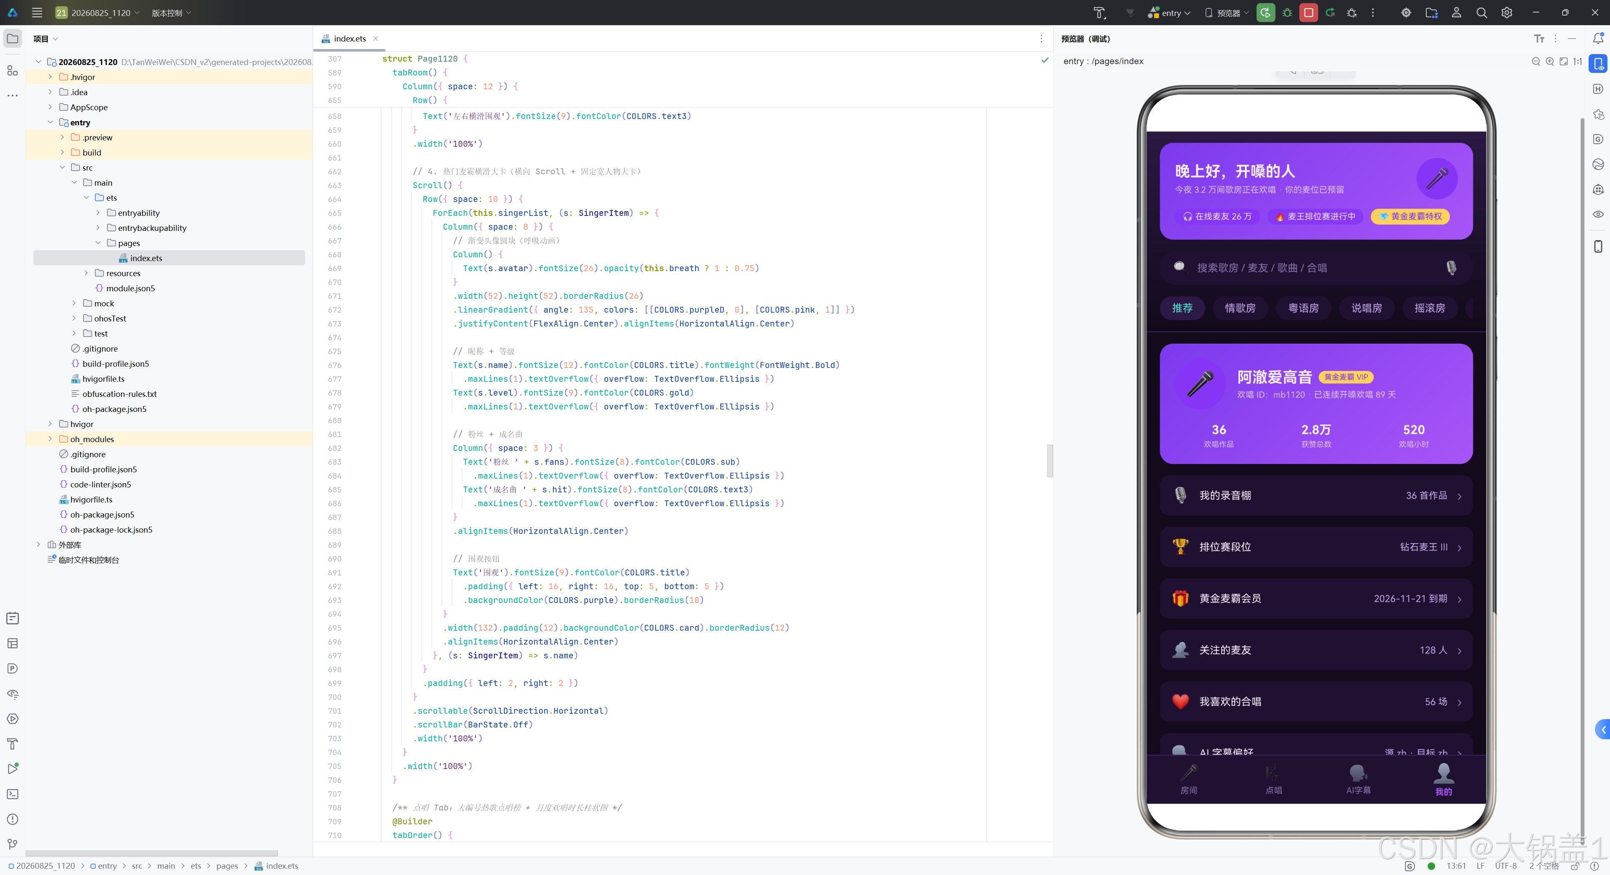The width and height of the screenshot is (1610, 875).
Task: Open the hamburger main menu
Action: coord(37,13)
